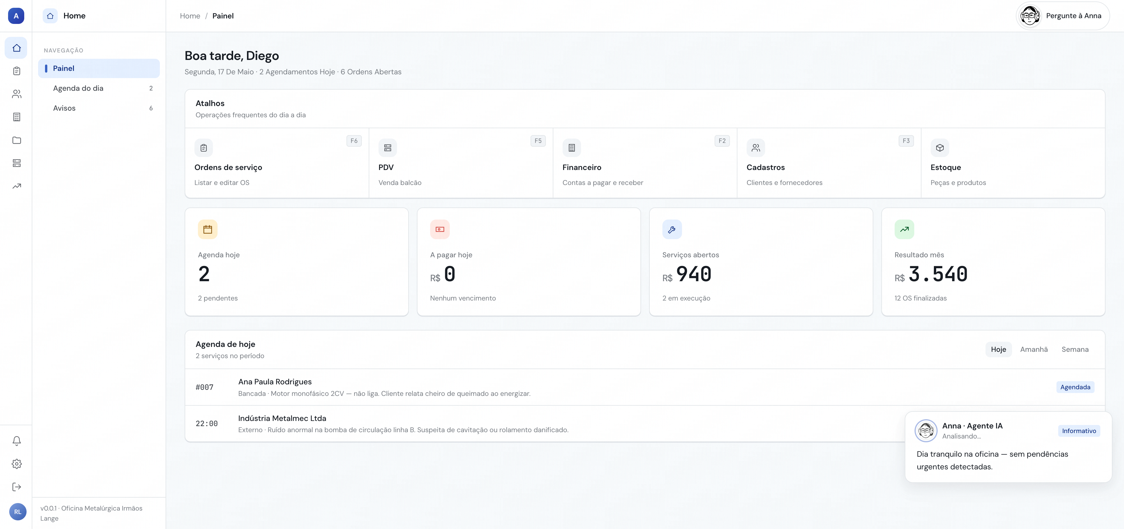1124x529 pixels.
Task: Open Ana Paula Rodrigues agenda row
Action: click(645, 387)
